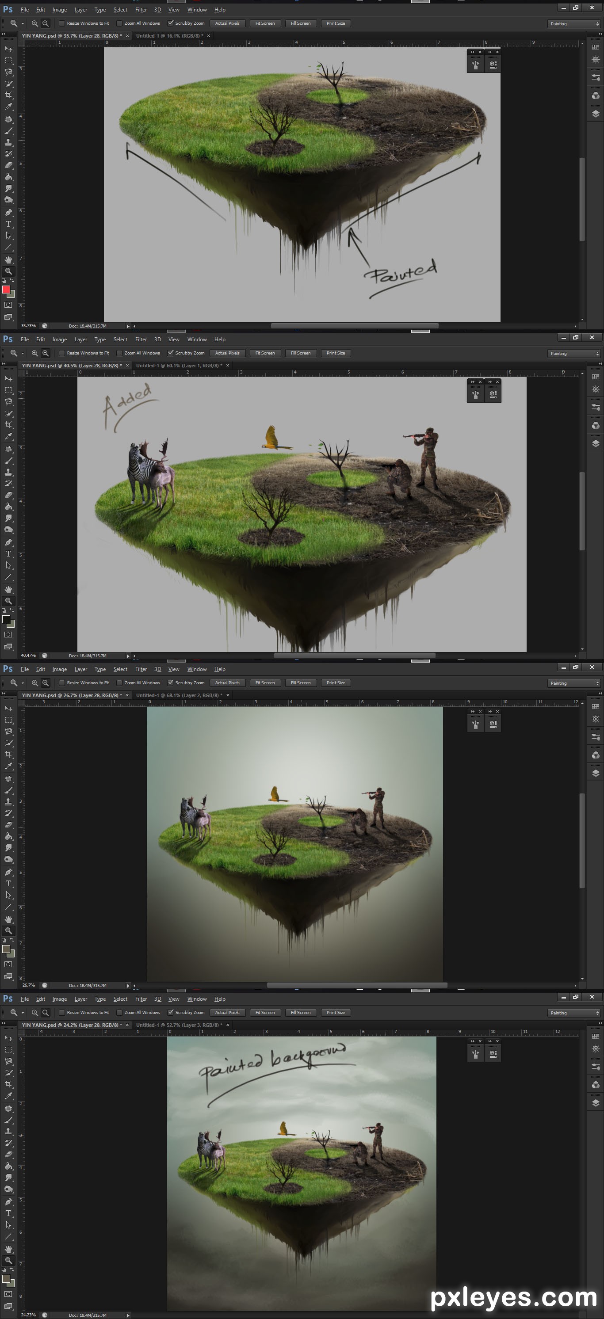Check Zoom All Windows in third window
The height and width of the screenshot is (1319, 604).
pos(119,683)
